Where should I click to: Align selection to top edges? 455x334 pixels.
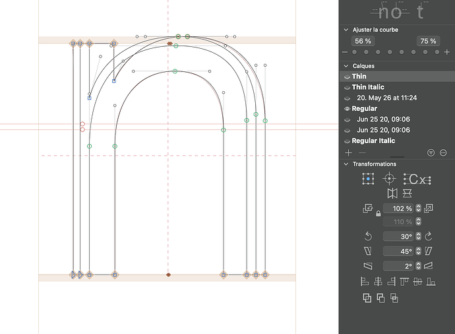pos(404,281)
